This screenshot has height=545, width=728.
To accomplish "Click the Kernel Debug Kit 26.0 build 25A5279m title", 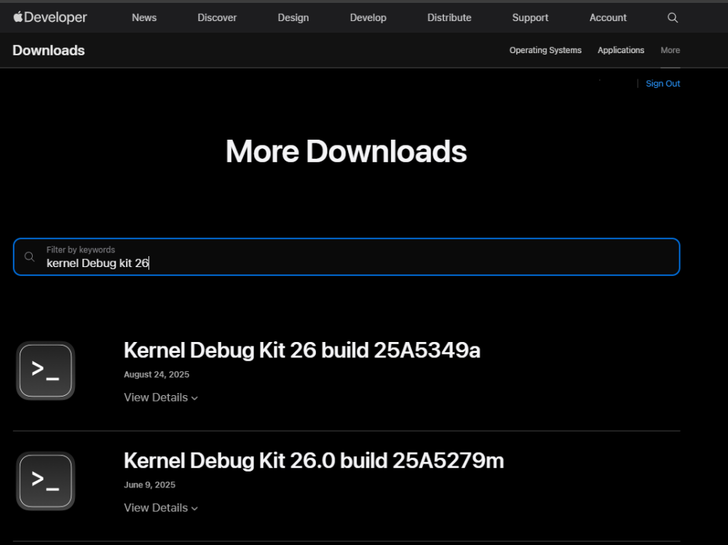I will tap(314, 461).
